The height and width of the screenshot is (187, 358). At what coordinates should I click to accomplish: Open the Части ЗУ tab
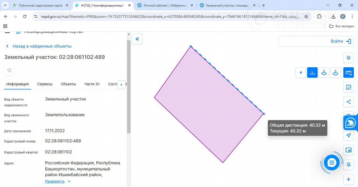click(92, 84)
